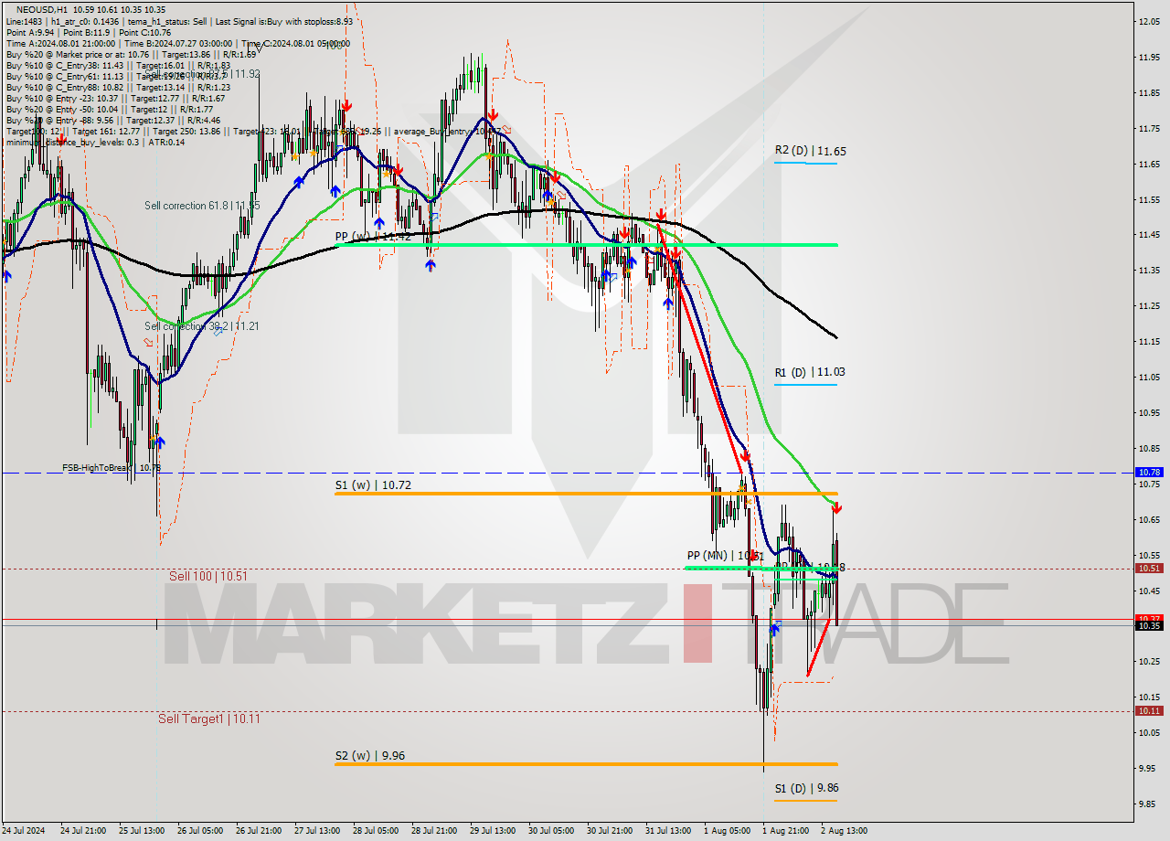
Task: Click the 'R2 (D) | 11.65' resistance label
Action: [810, 151]
